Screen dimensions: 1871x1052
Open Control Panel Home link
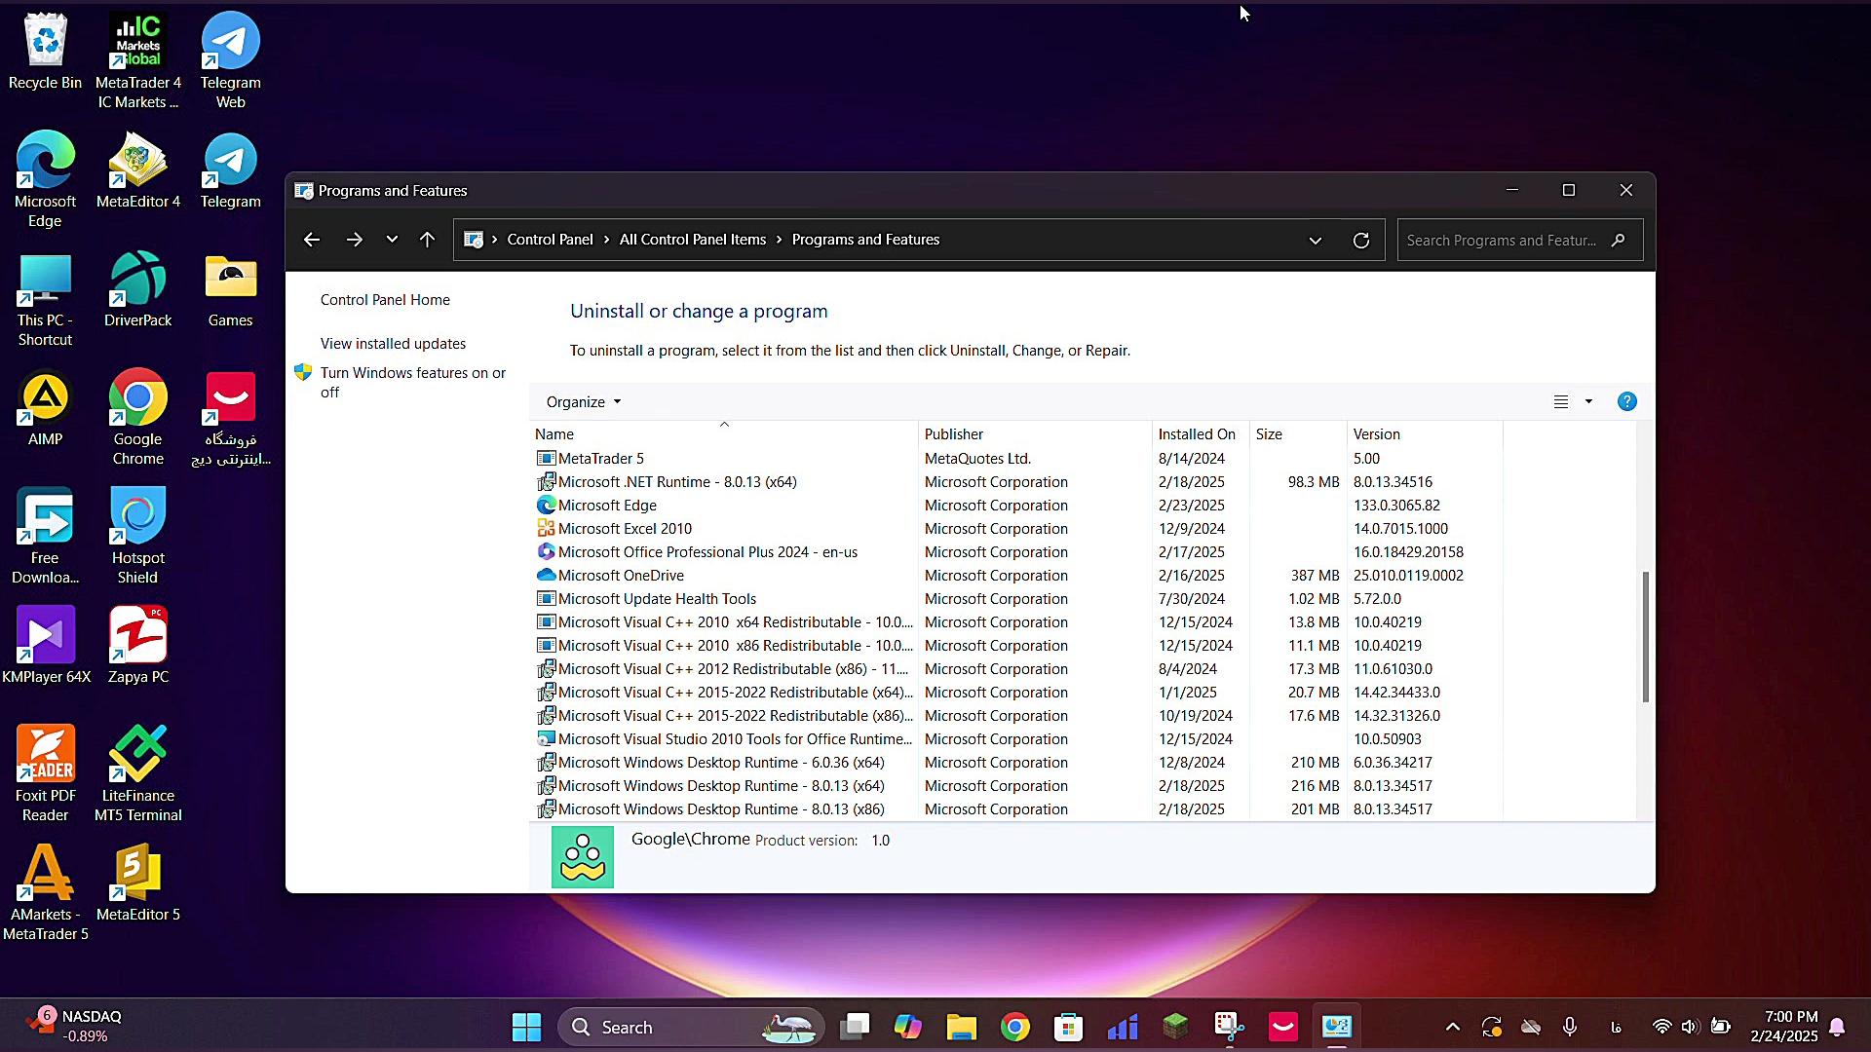click(385, 300)
